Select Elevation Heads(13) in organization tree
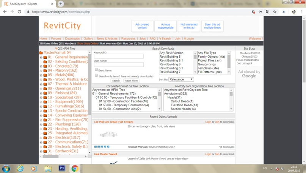This screenshot has width=306, height=173. coord(184,105)
